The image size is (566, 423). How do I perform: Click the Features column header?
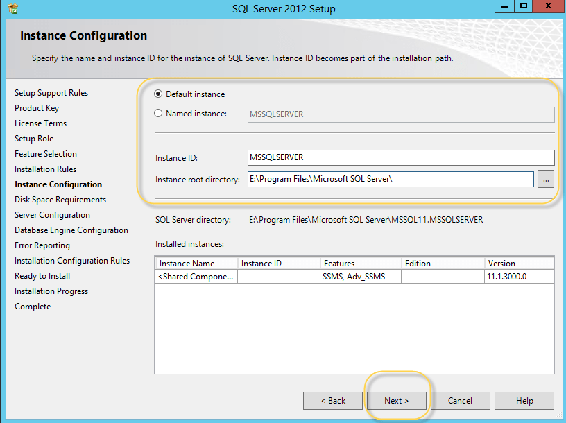pyautogui.click(x=360, y=264)
